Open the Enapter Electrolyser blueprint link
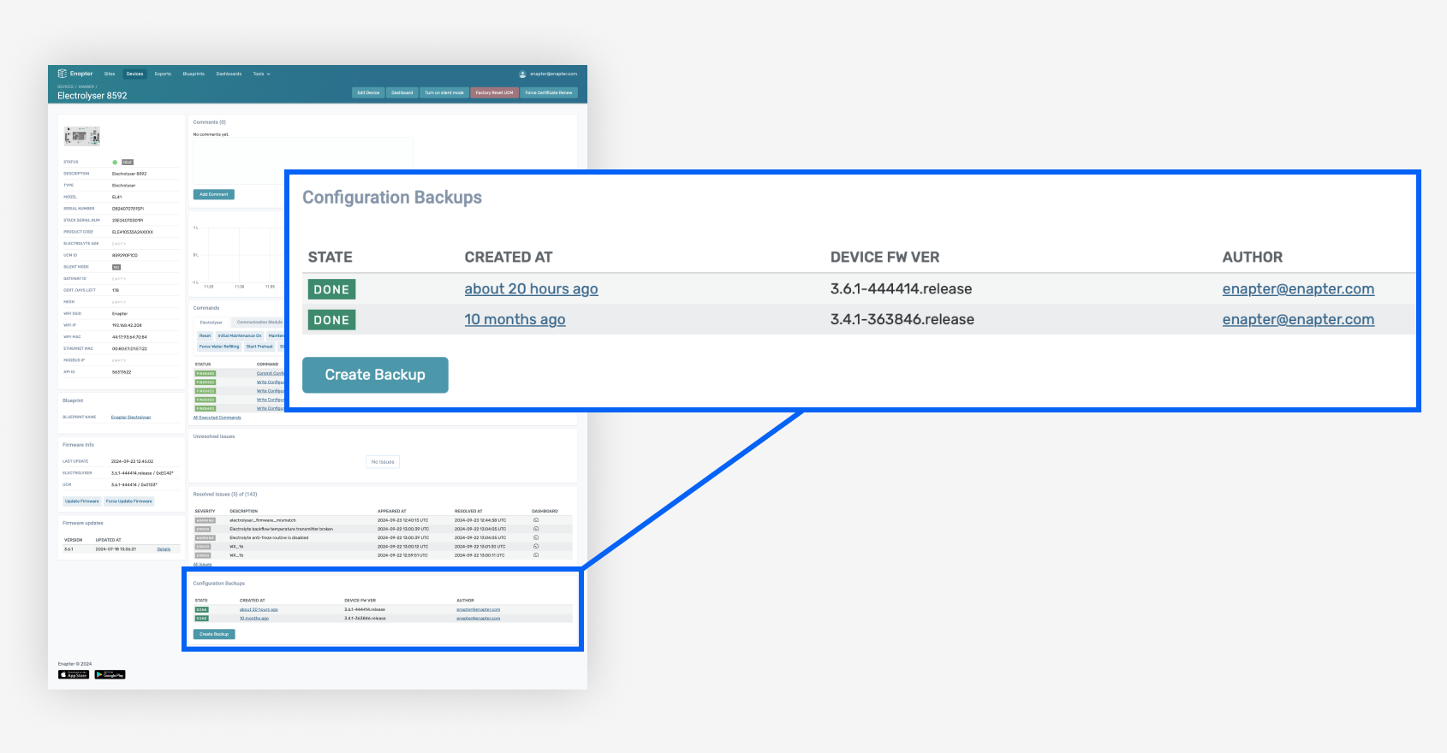 [x=131, y=418]
